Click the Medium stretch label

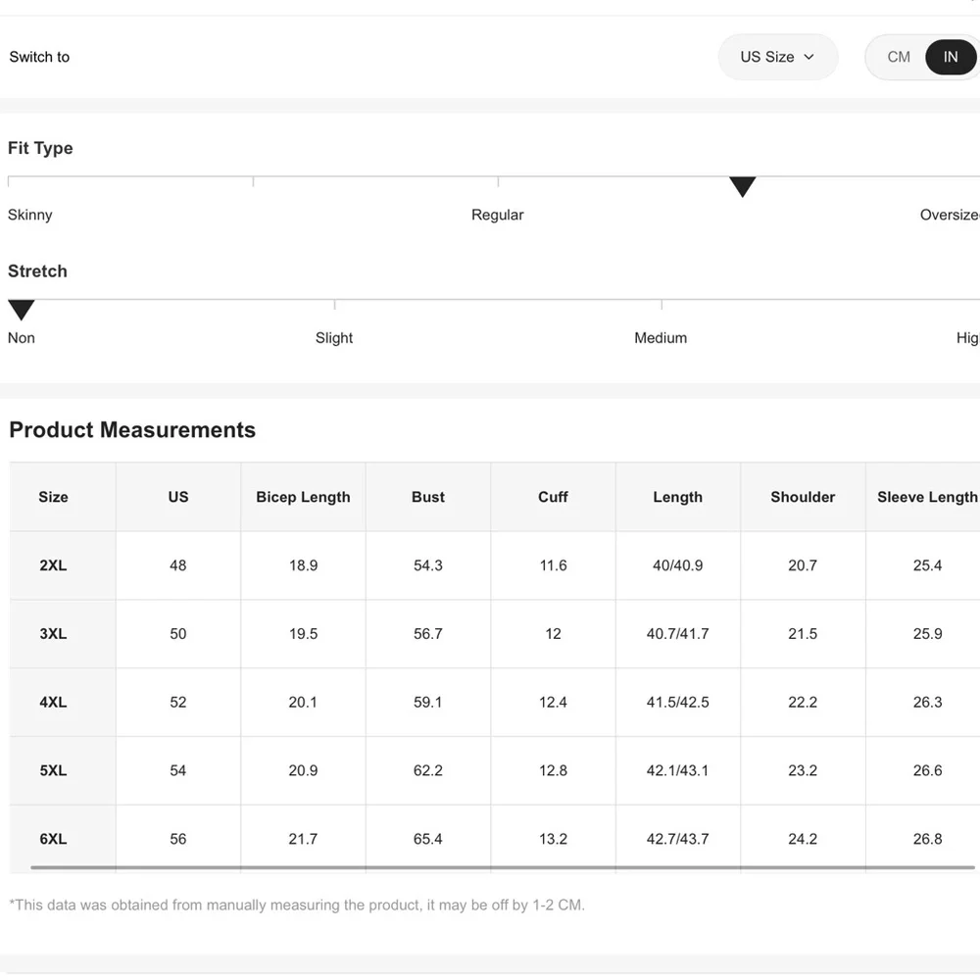point(661,338)
